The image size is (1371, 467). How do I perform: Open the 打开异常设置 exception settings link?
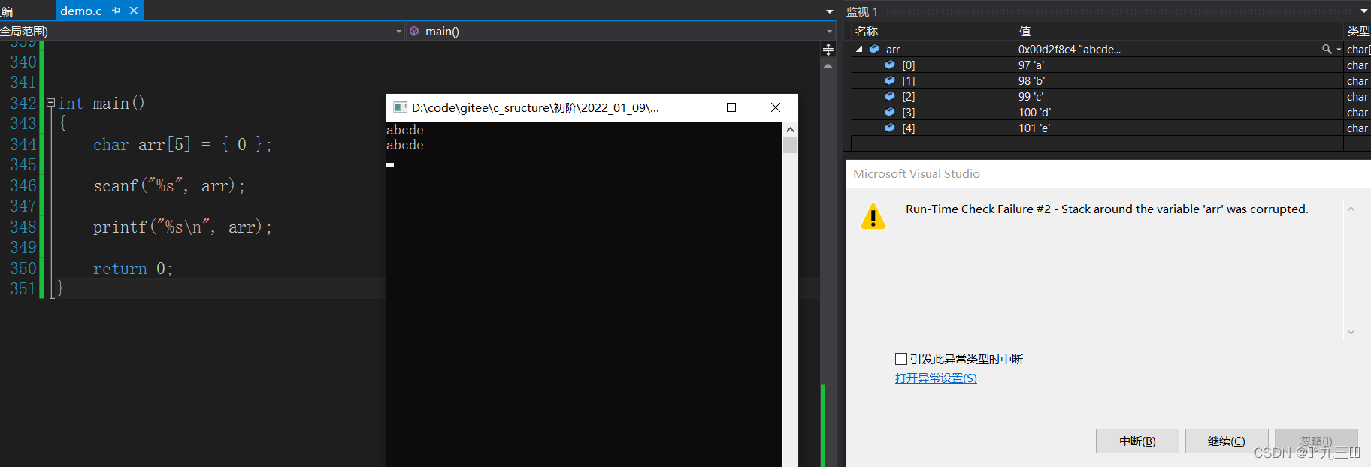(x=936, y=378)
